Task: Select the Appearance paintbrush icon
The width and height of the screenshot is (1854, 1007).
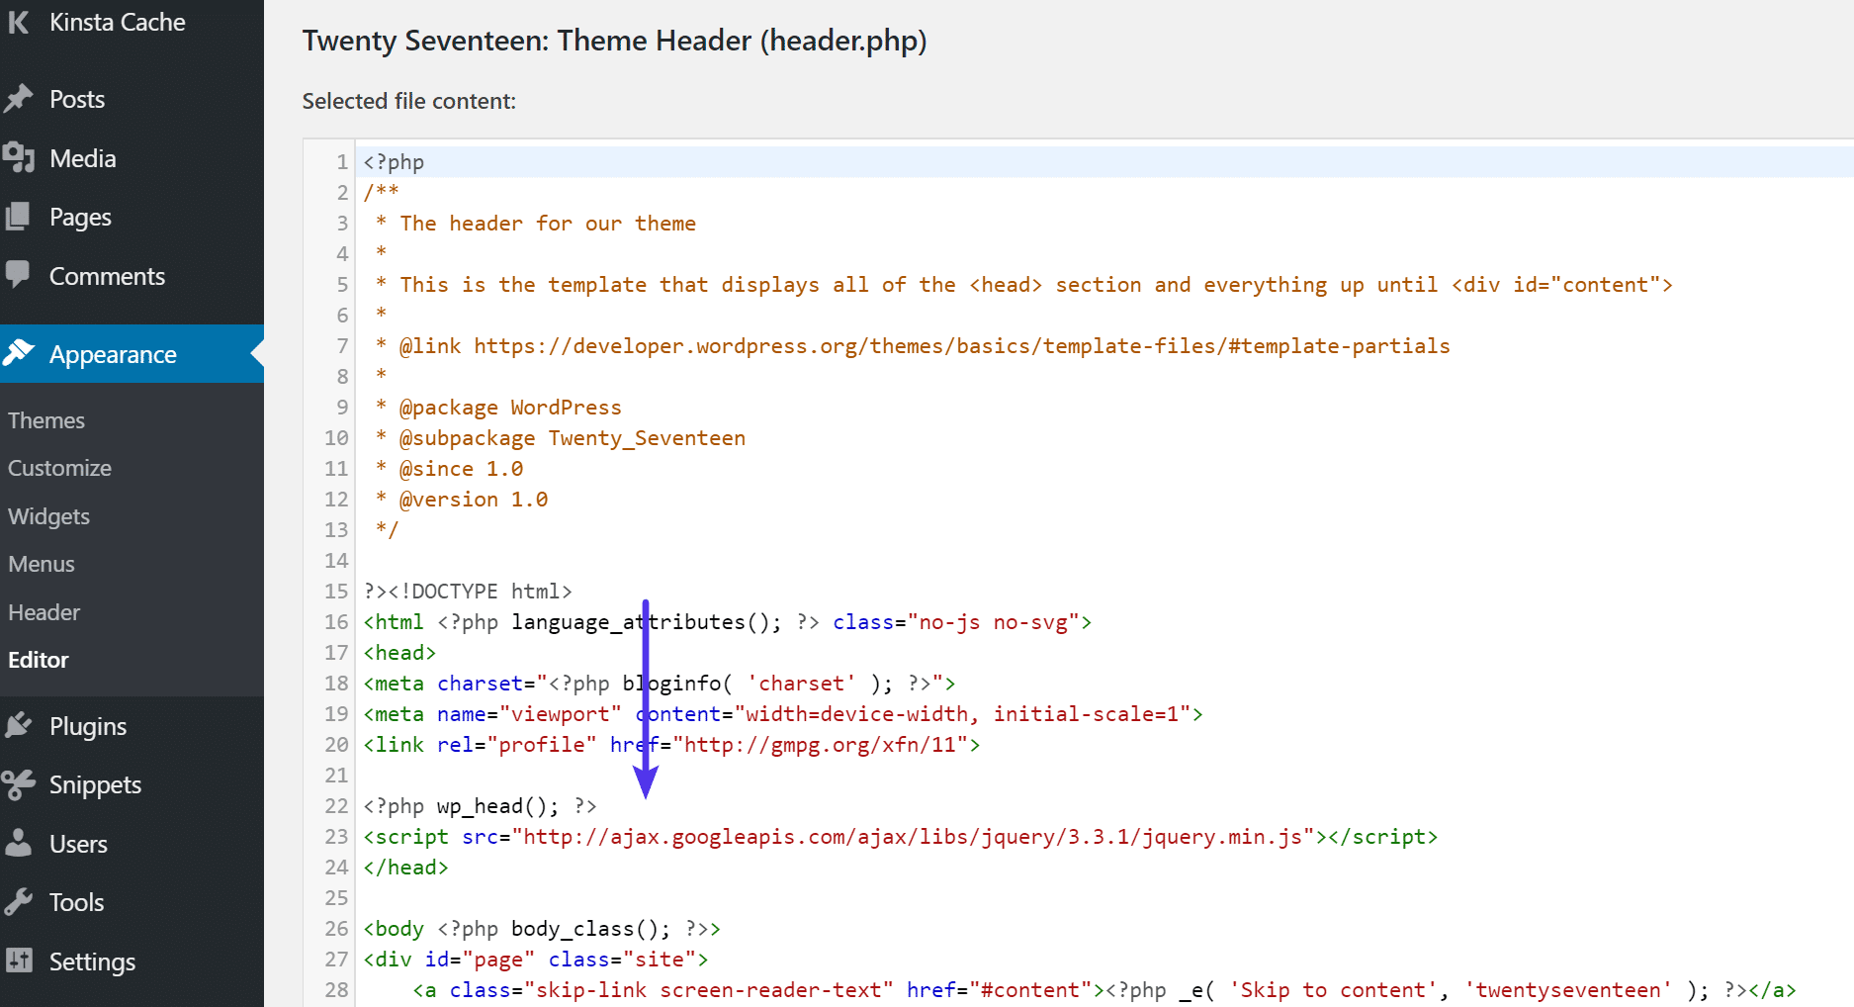Action: click(21, 353)
